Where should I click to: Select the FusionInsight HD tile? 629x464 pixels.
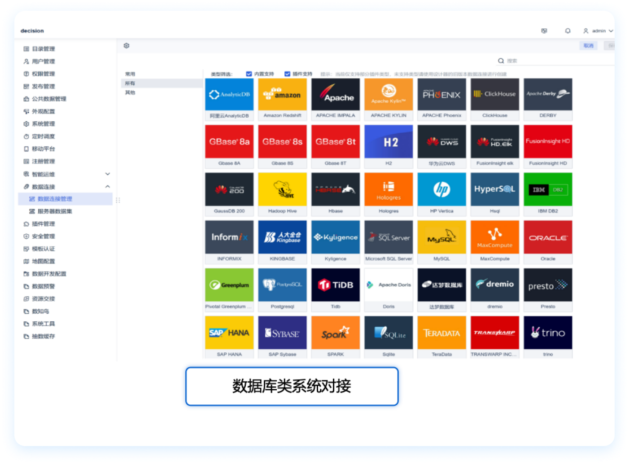tap(548, 147)
